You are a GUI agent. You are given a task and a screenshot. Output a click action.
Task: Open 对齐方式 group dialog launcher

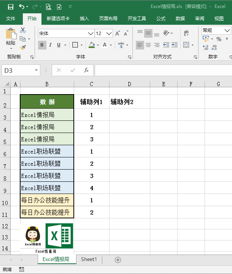pyautogui.click(x=195, y=57)
